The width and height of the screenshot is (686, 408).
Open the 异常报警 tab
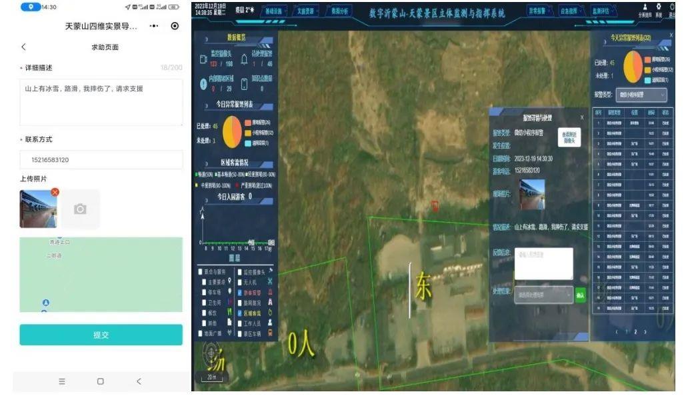click(x=537, y=11)
